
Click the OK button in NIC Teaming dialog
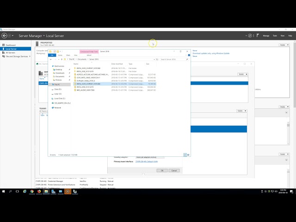162,171
